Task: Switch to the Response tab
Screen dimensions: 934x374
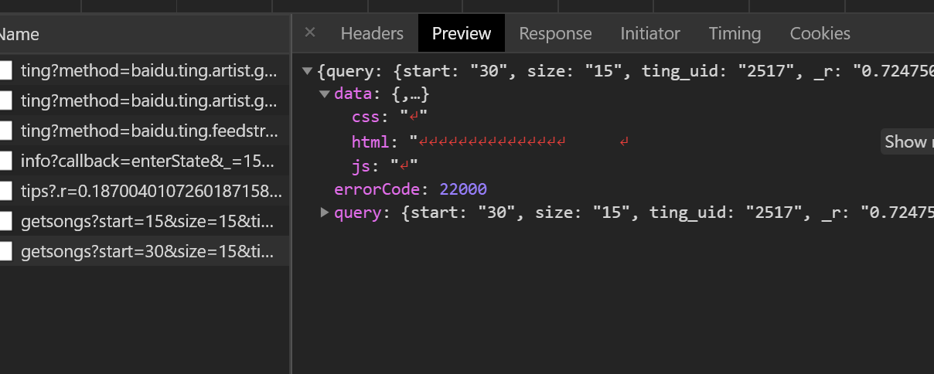Action: pos(555,33)
